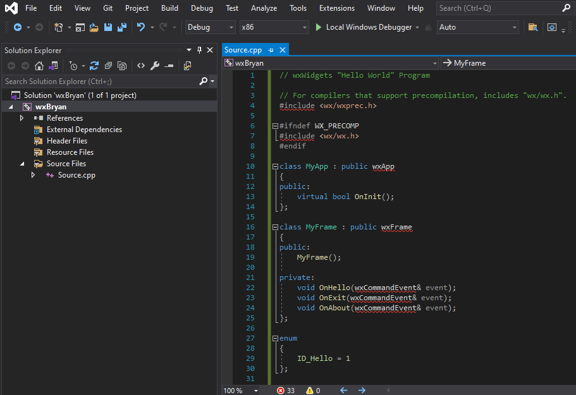
Task: Click the search magnifier in Solution Explorer
Action: pyautogui.click(x=203, y=81)
